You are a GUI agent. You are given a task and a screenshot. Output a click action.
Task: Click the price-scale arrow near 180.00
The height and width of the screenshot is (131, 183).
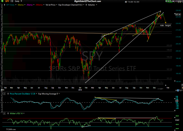click(x=175, y=81)
